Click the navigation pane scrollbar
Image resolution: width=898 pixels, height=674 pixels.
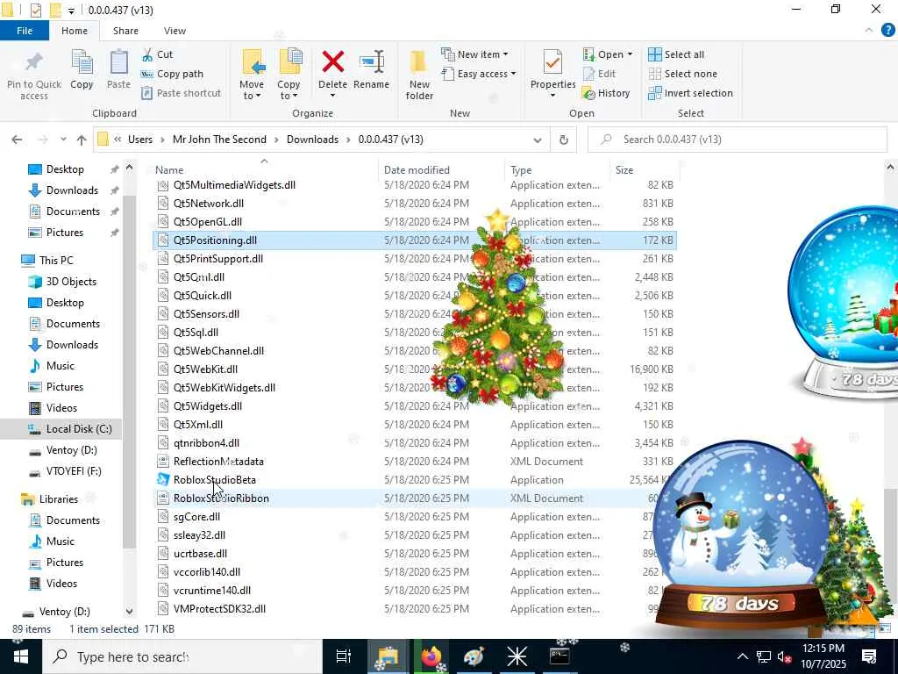[130, 372]
